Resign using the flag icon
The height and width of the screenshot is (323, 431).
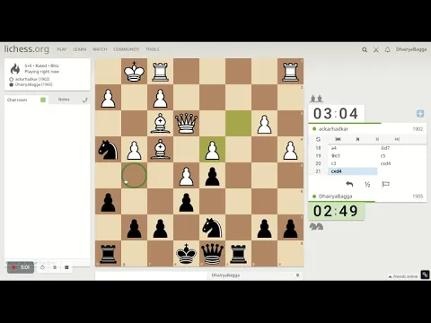(x=385, y=184)
